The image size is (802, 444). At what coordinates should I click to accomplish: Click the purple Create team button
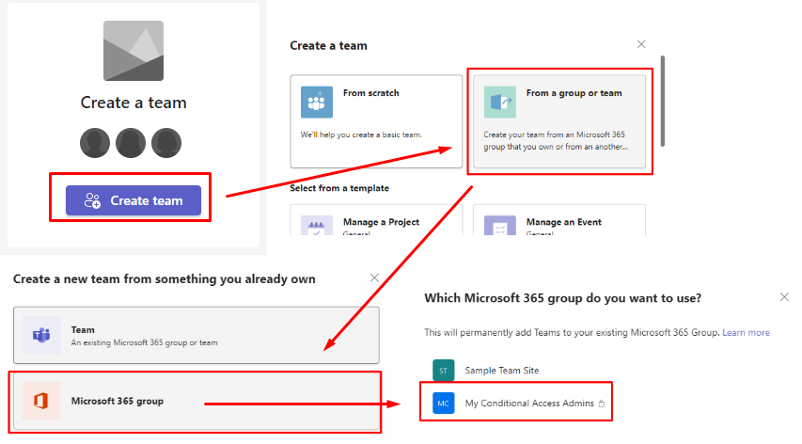point(133,200)
